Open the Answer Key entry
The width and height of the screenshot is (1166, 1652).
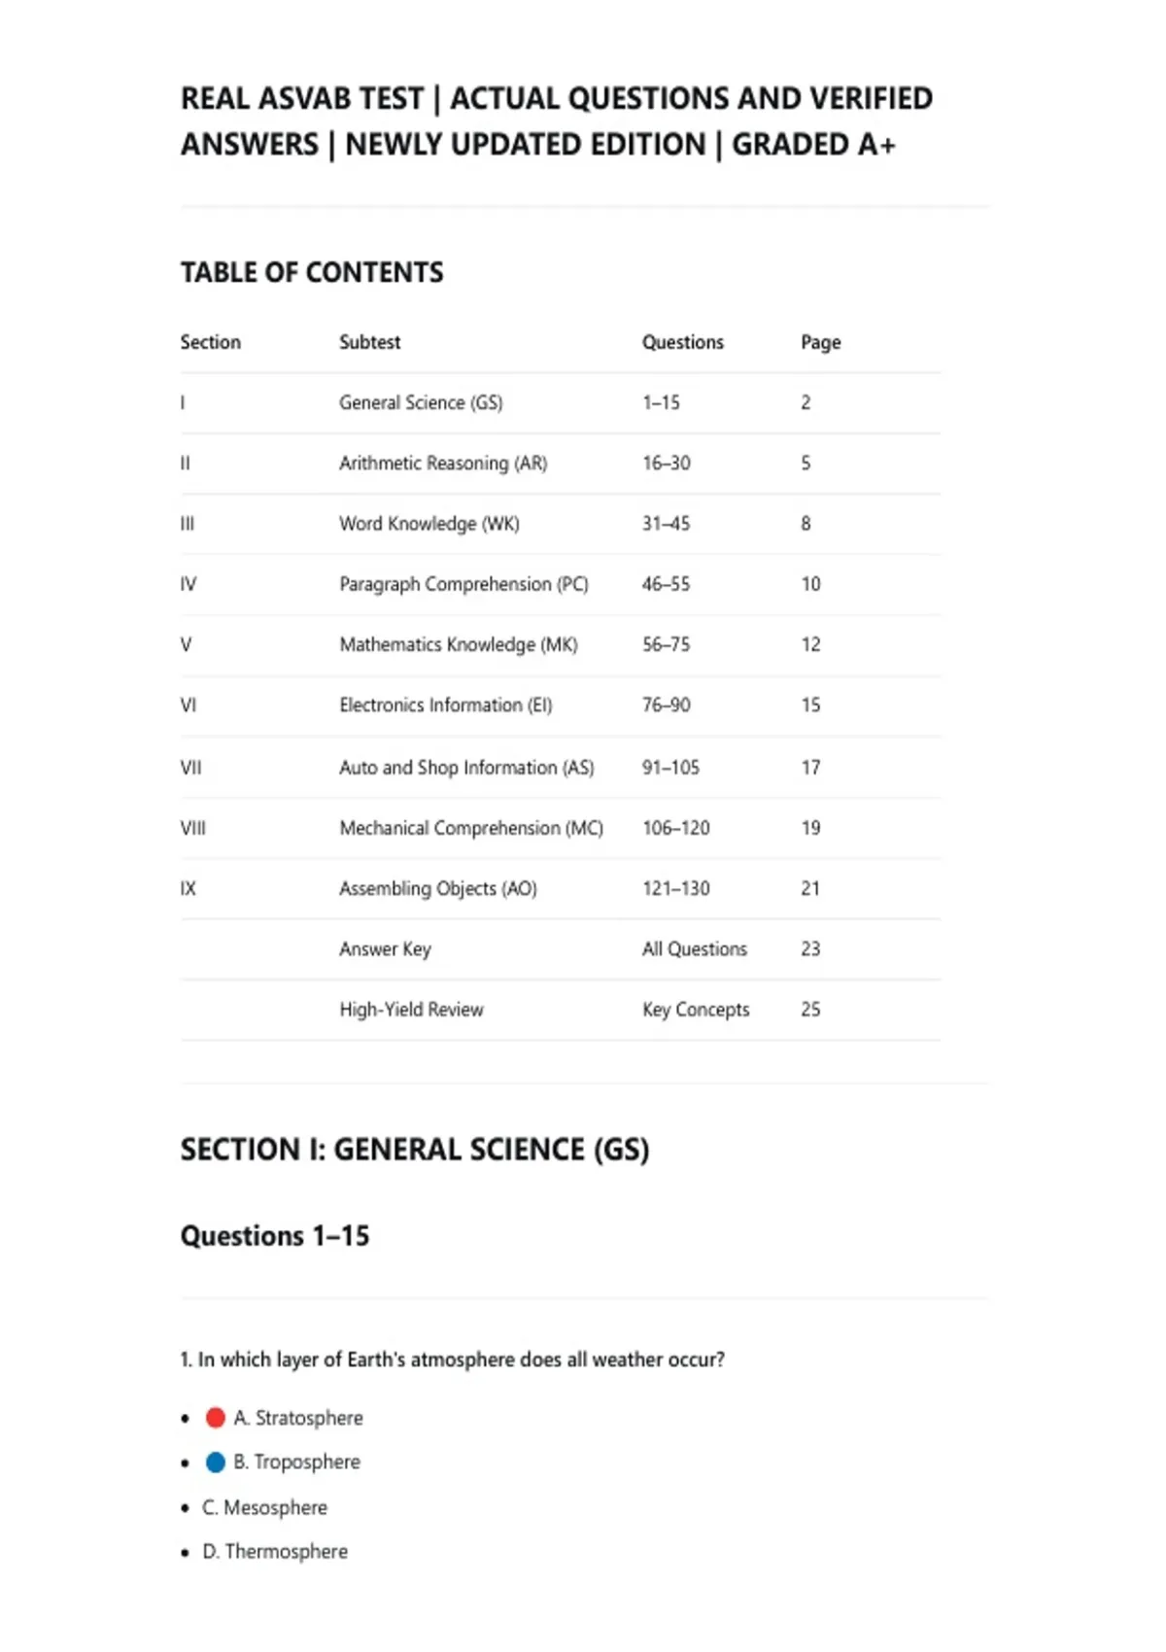(x=385, y=949)
